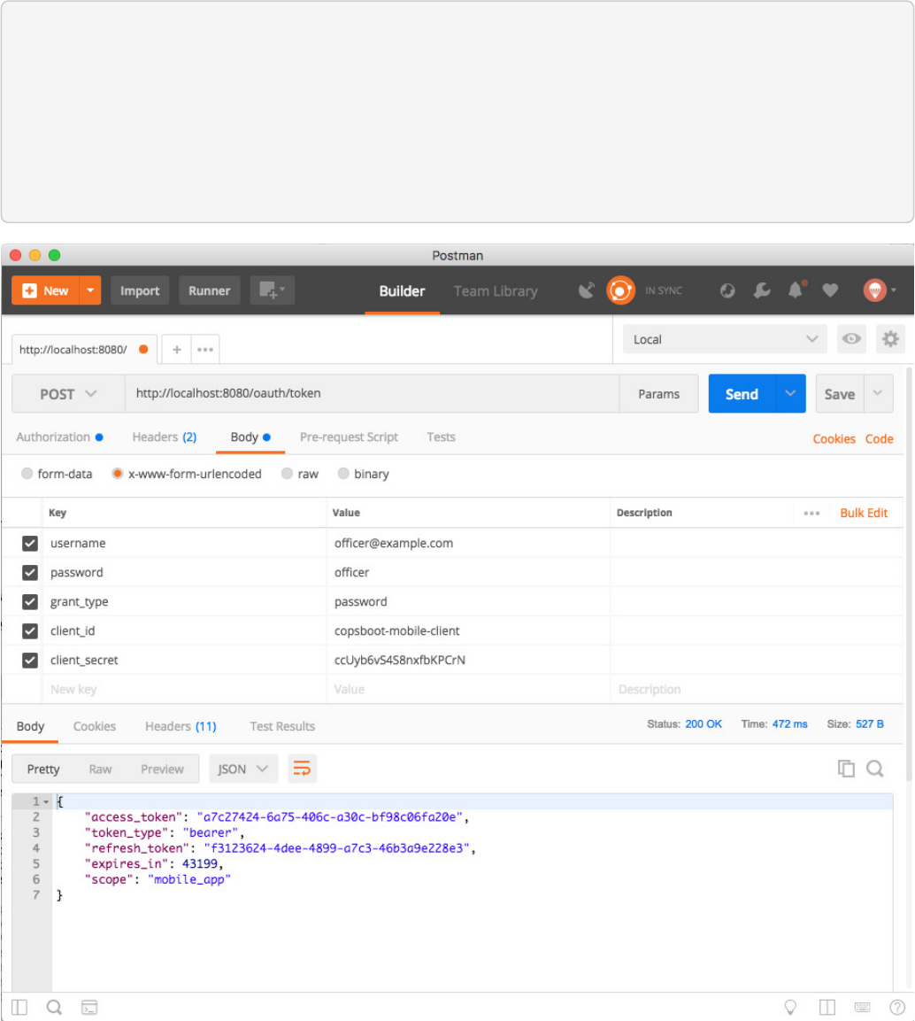Open keyboard shortcuts icon

[862, 1008]
